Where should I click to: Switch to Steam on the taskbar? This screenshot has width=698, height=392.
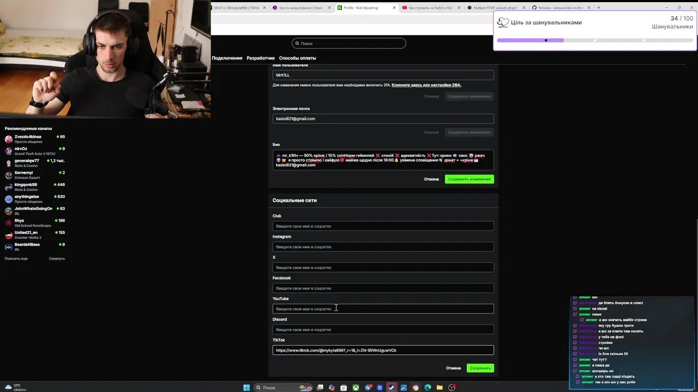coord(391,388)
